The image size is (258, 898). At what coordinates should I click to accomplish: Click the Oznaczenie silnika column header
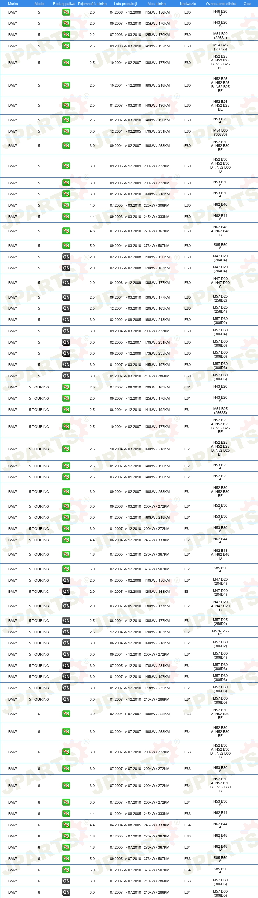click(x=221, y=4)
